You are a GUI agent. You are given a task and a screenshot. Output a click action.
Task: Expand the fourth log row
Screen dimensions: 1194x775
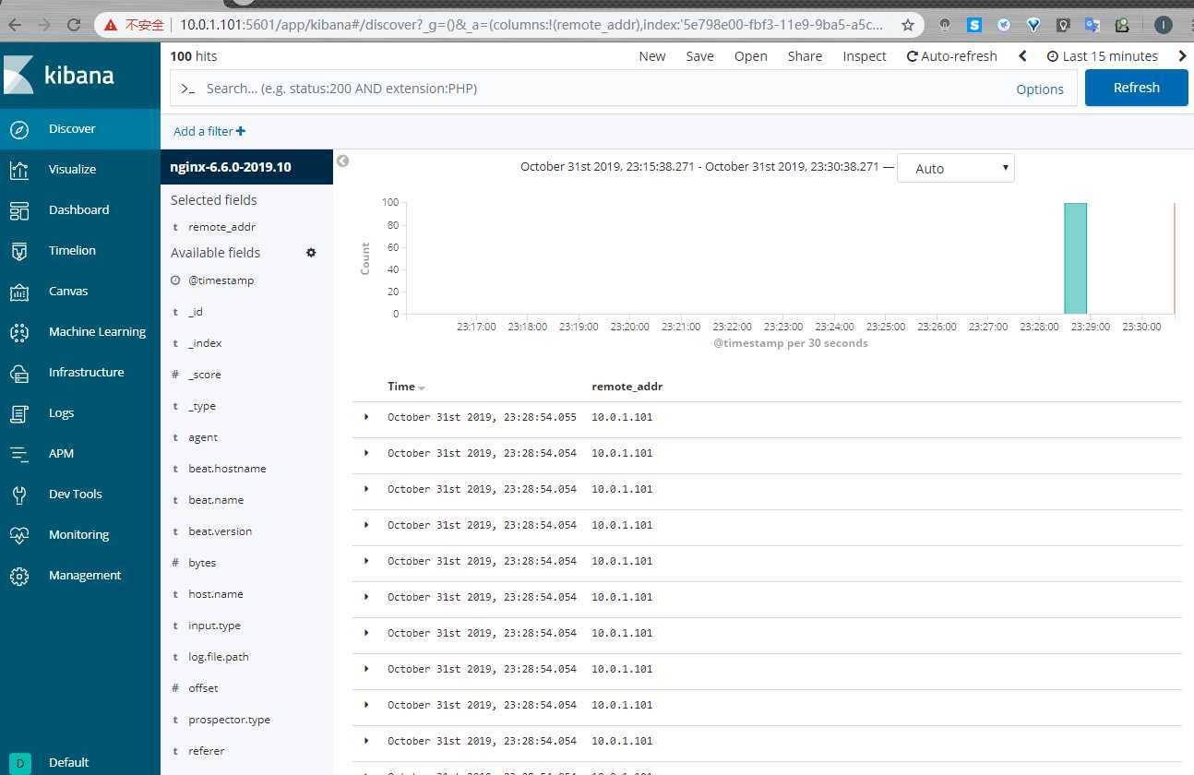[x=366, y=525]
